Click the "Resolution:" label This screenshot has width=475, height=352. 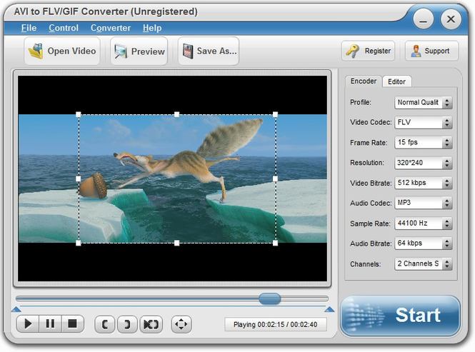tap(367, 163)
